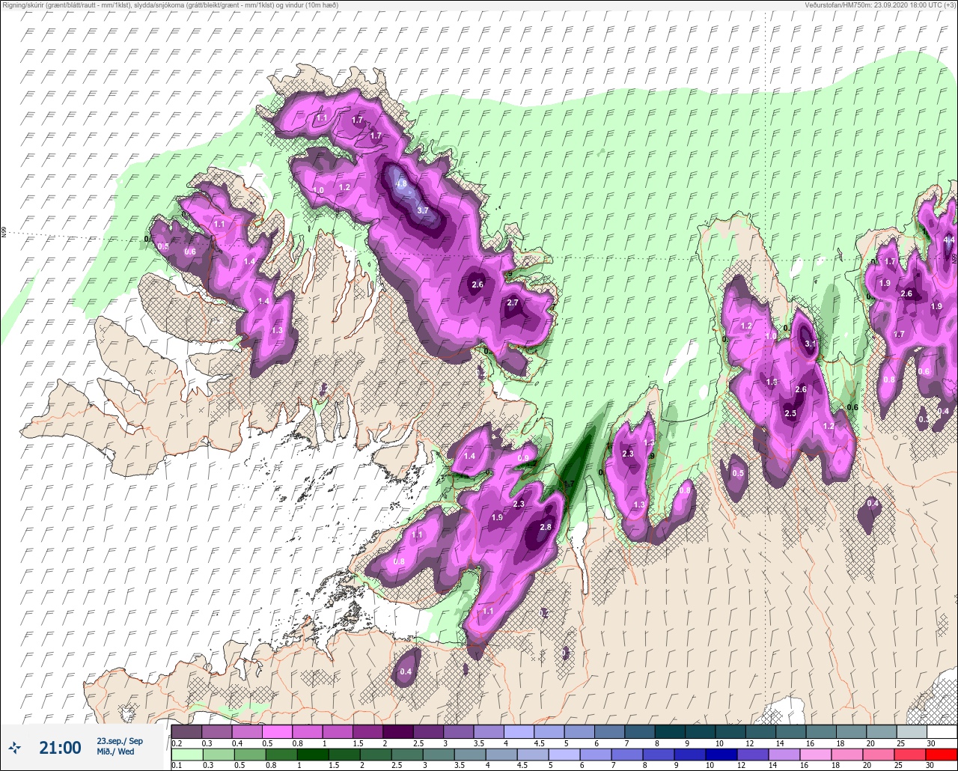Image resolution: width=958 pixels, height=771 pixels.
Task: Click the '0.1' label in the lower legend
Action: pyautogui.click(x=176, y=766)
